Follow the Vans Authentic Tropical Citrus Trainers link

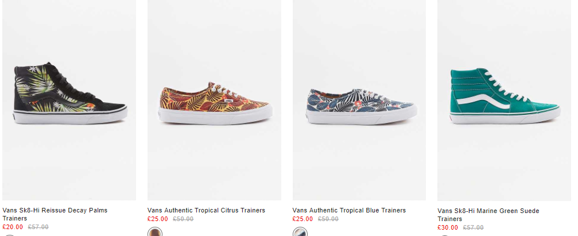(206, 210)
